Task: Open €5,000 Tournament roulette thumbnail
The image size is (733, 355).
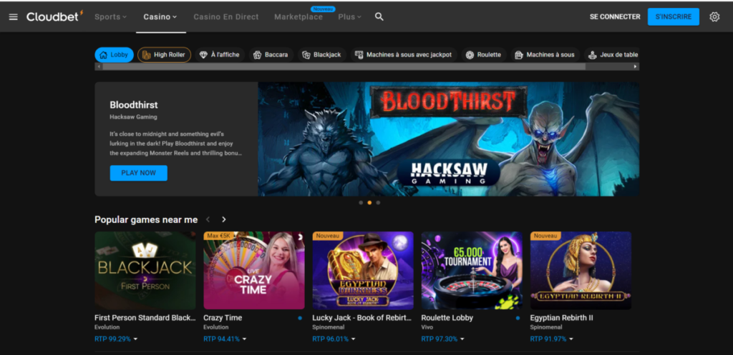Action: pyautogui.click(x=472, y=271)
